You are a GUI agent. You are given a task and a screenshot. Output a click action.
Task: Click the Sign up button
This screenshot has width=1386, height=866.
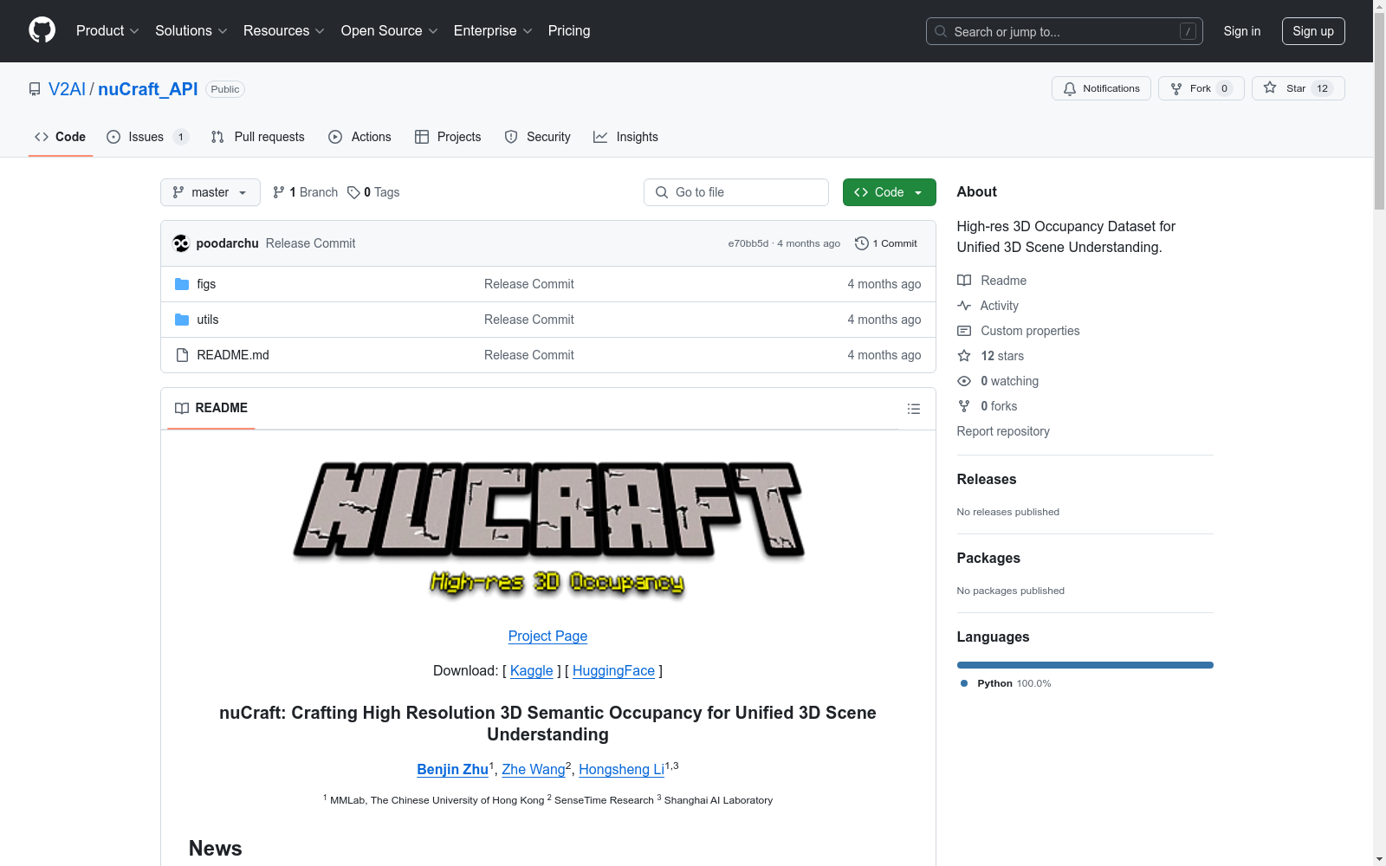coord(1313,31)
